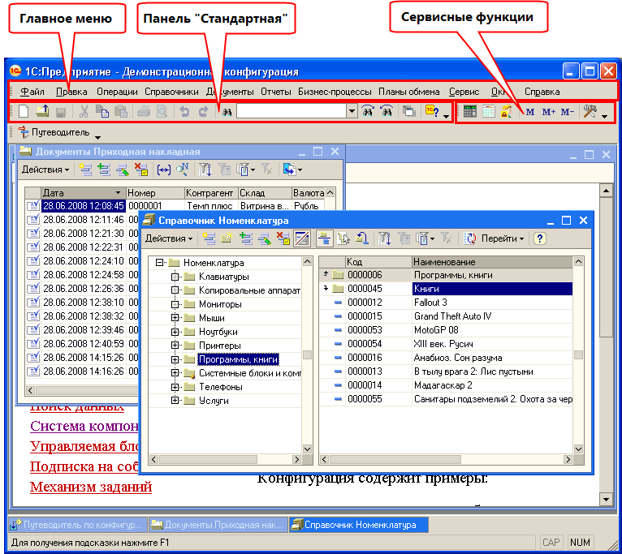This screenshot has width=622, height=554.
Task: Select the Мадагаскар 2 row
Action: pyautogui.click(x=446, y=385)
